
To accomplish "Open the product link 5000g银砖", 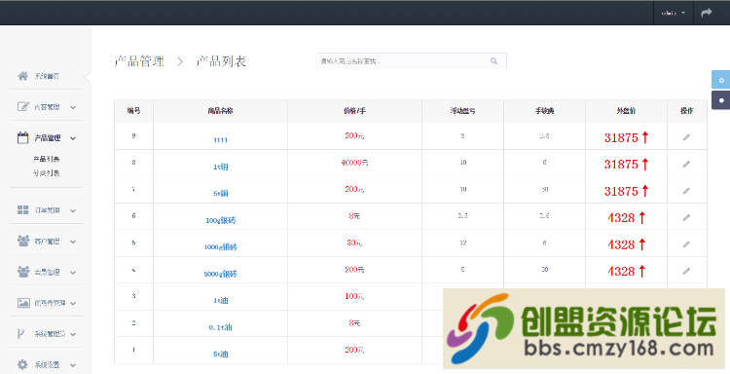I will pos(220,274).
